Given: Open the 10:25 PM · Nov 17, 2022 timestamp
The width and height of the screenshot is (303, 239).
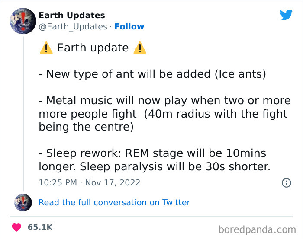Looking at the screenshot, I should pyautogui.click(x=89, y=182).
